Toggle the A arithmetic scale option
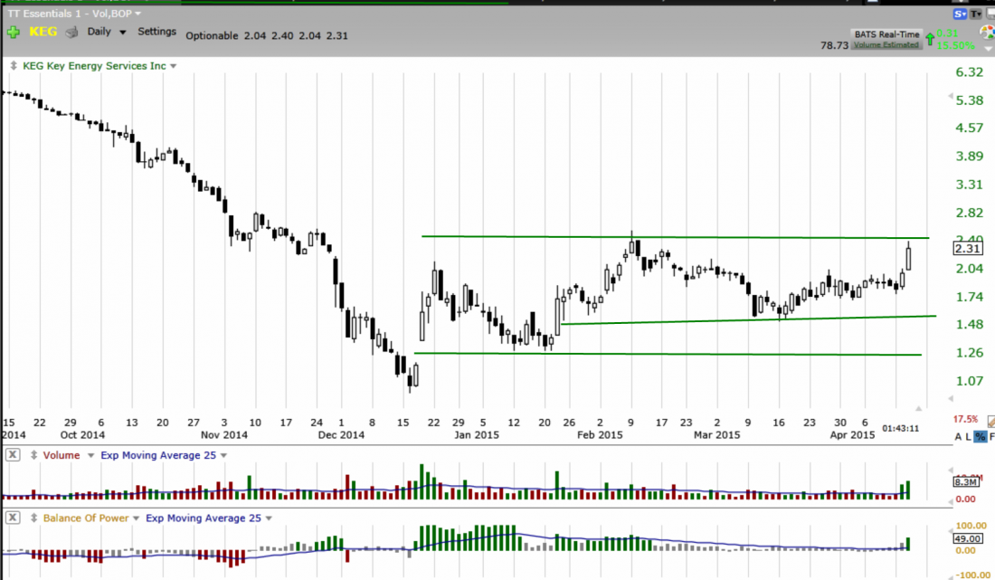 tap(960, 436)
